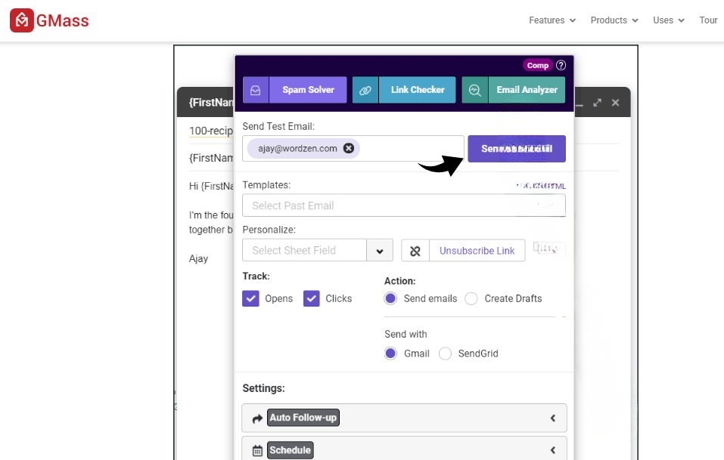Image resolution: width=724 pixels, height=460 pixels.
Task: Select the Create Drafts action
Action: 471,298
